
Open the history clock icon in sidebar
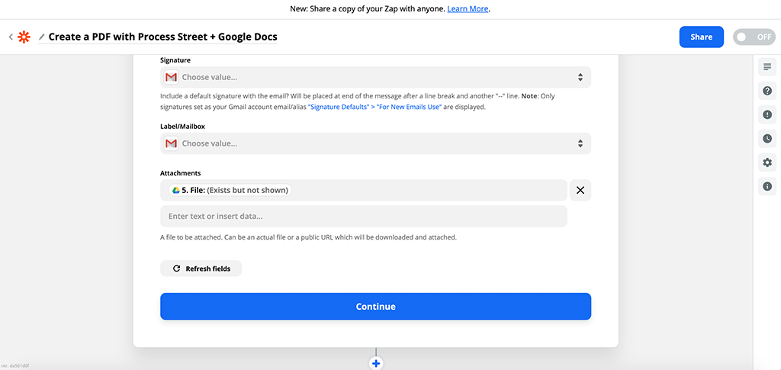767,138
